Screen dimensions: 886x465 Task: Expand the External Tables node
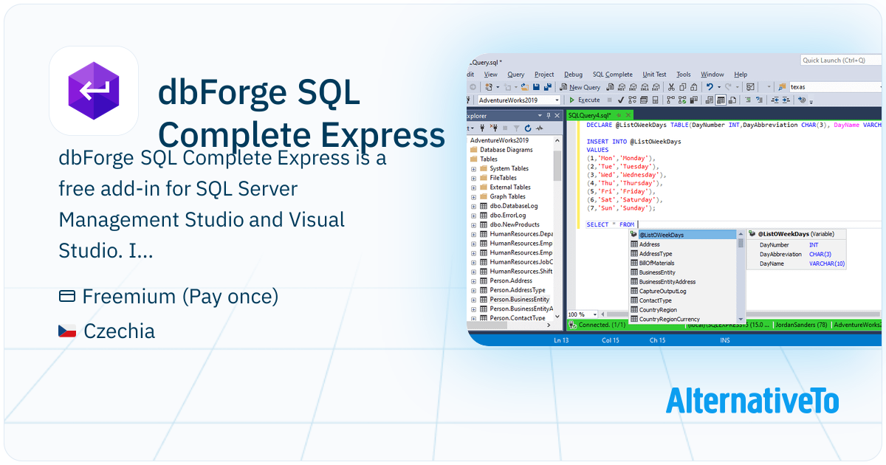click(x=473, y=187)
